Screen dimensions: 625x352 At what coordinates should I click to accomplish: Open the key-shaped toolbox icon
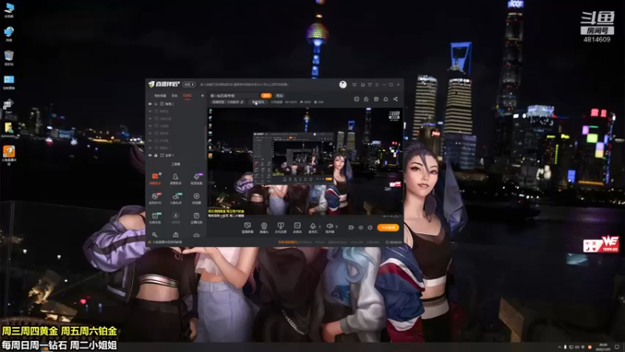tap(155, 235)
